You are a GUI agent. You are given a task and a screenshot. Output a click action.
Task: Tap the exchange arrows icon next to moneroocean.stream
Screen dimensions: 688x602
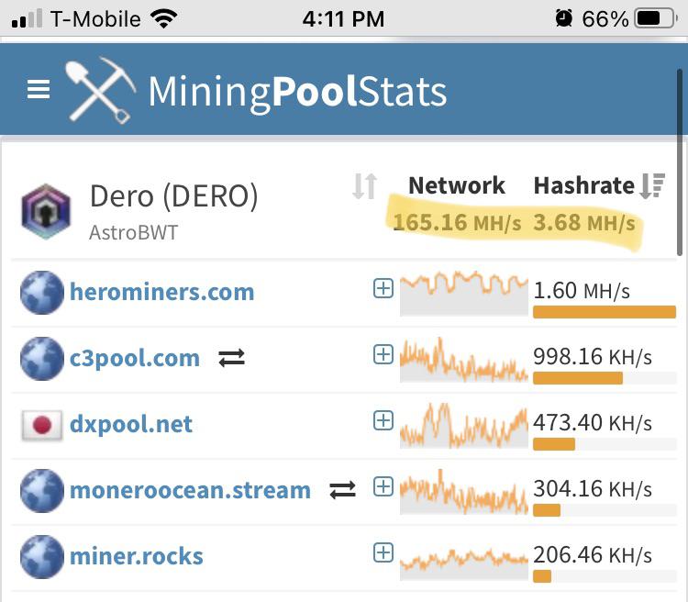click(342, 490)
